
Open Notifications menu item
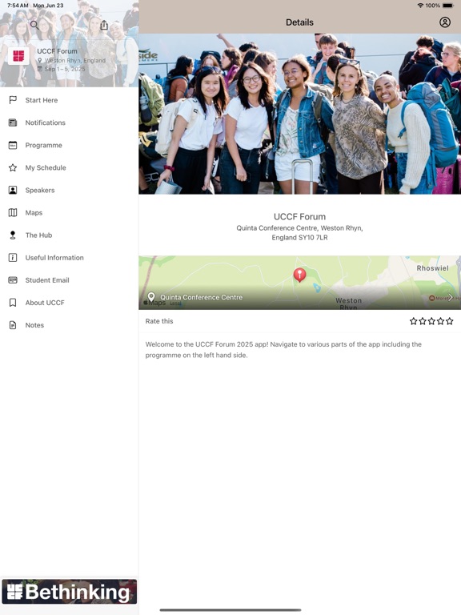click(69, 123)
